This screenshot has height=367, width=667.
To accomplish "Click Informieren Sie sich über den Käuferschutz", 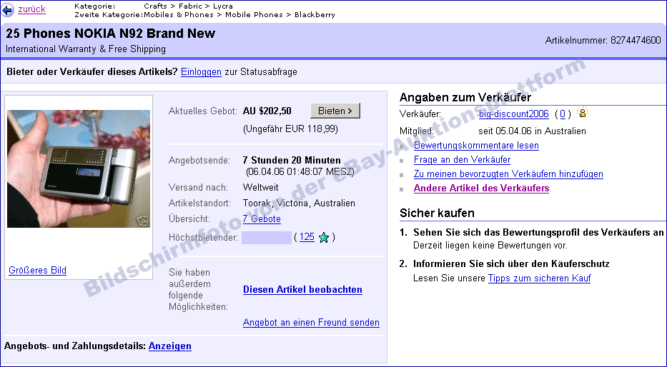I will pyautogui.click(x=511, y=263).
